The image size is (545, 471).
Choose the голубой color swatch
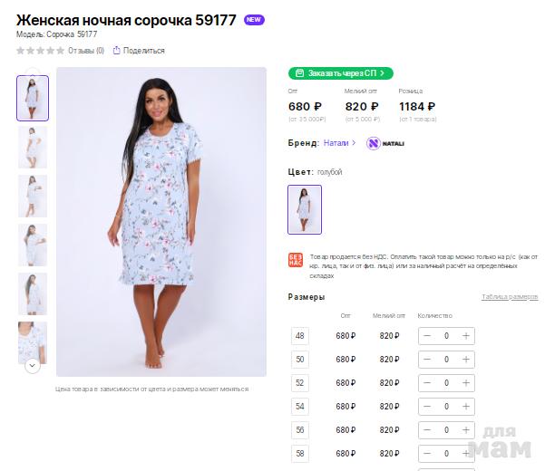tap(305, 209)
